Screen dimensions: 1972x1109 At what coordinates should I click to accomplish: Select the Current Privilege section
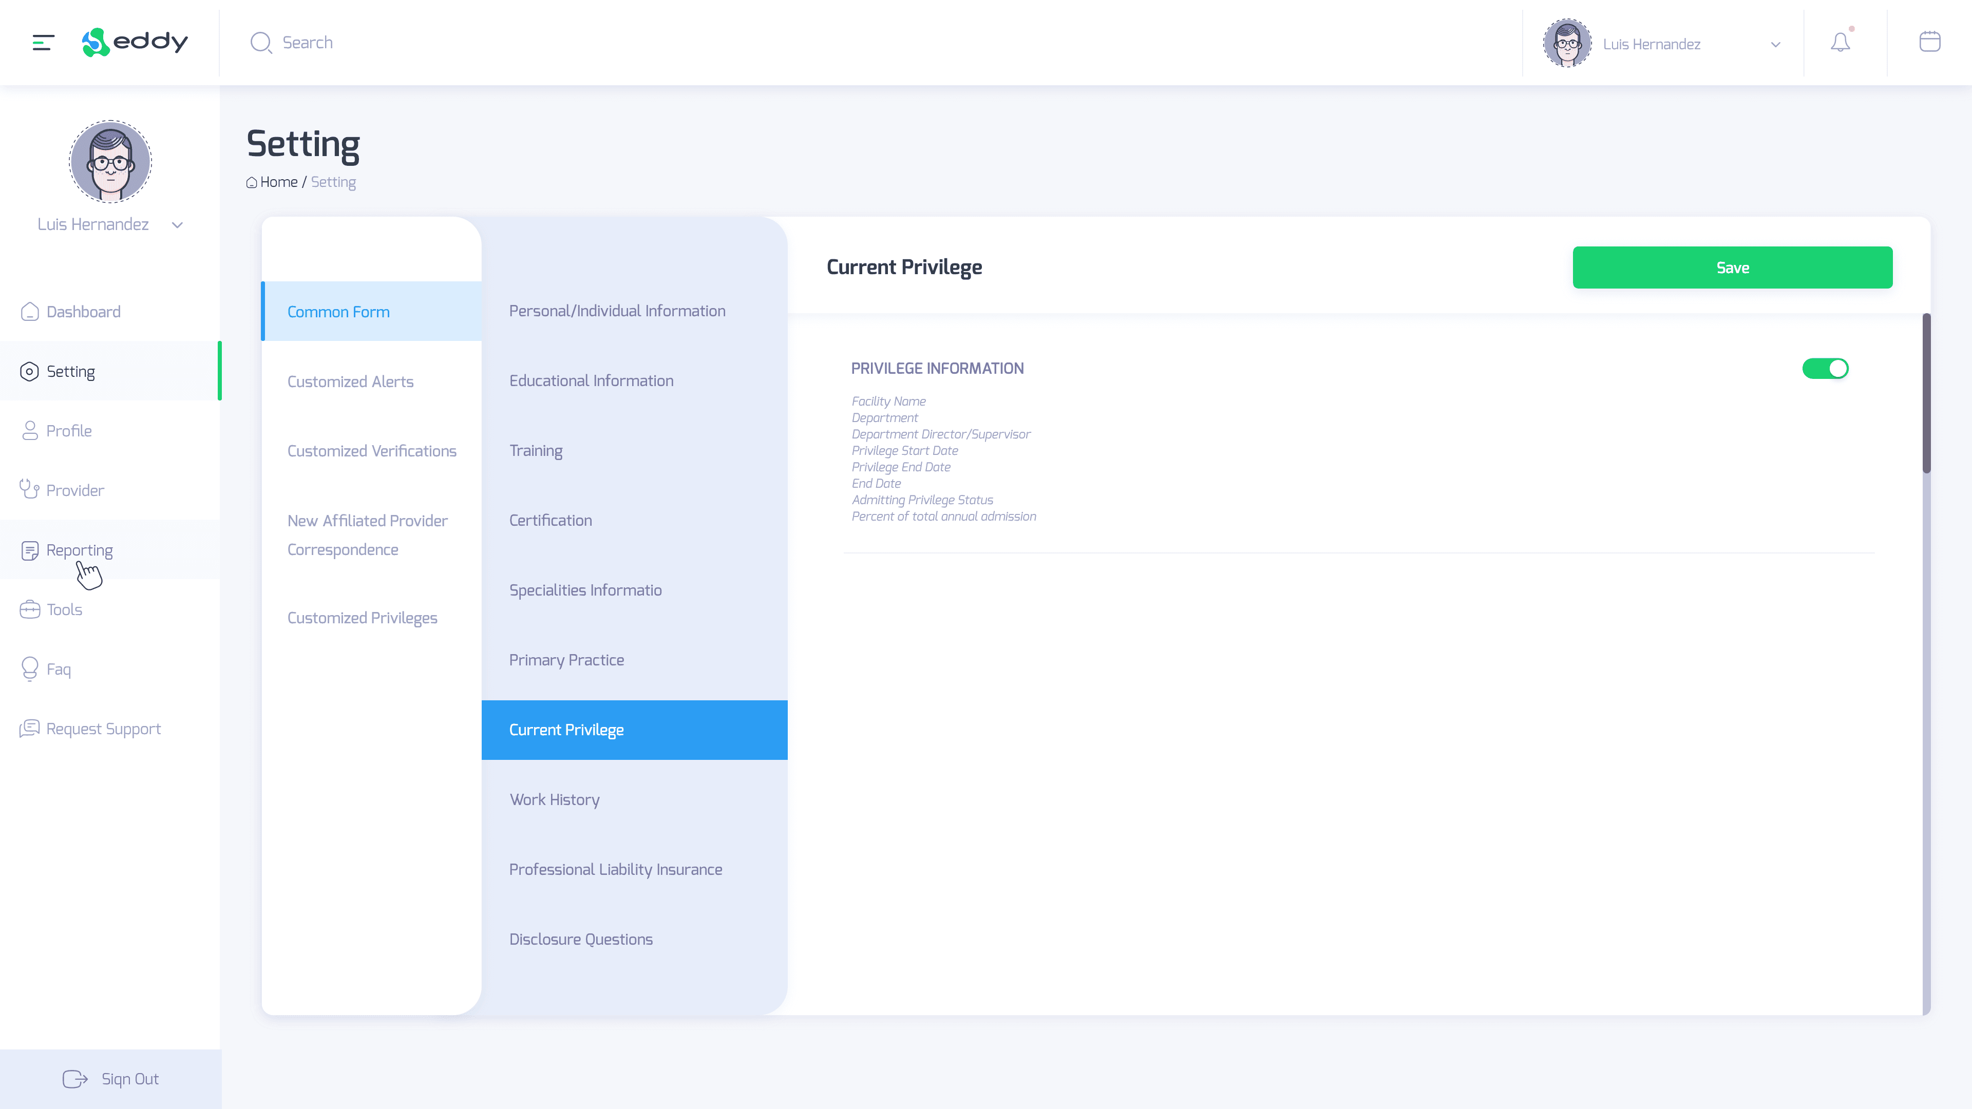[x=634, y=730]
